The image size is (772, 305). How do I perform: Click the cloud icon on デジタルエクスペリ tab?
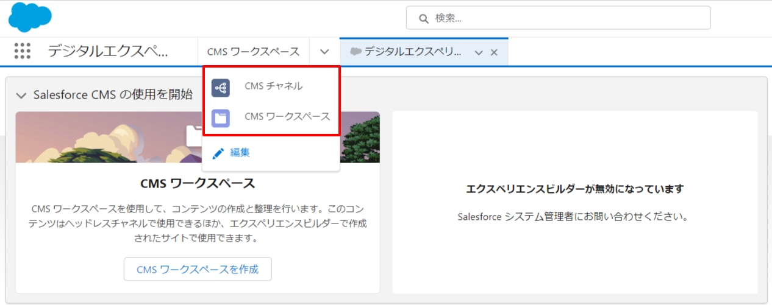point(356,52)
